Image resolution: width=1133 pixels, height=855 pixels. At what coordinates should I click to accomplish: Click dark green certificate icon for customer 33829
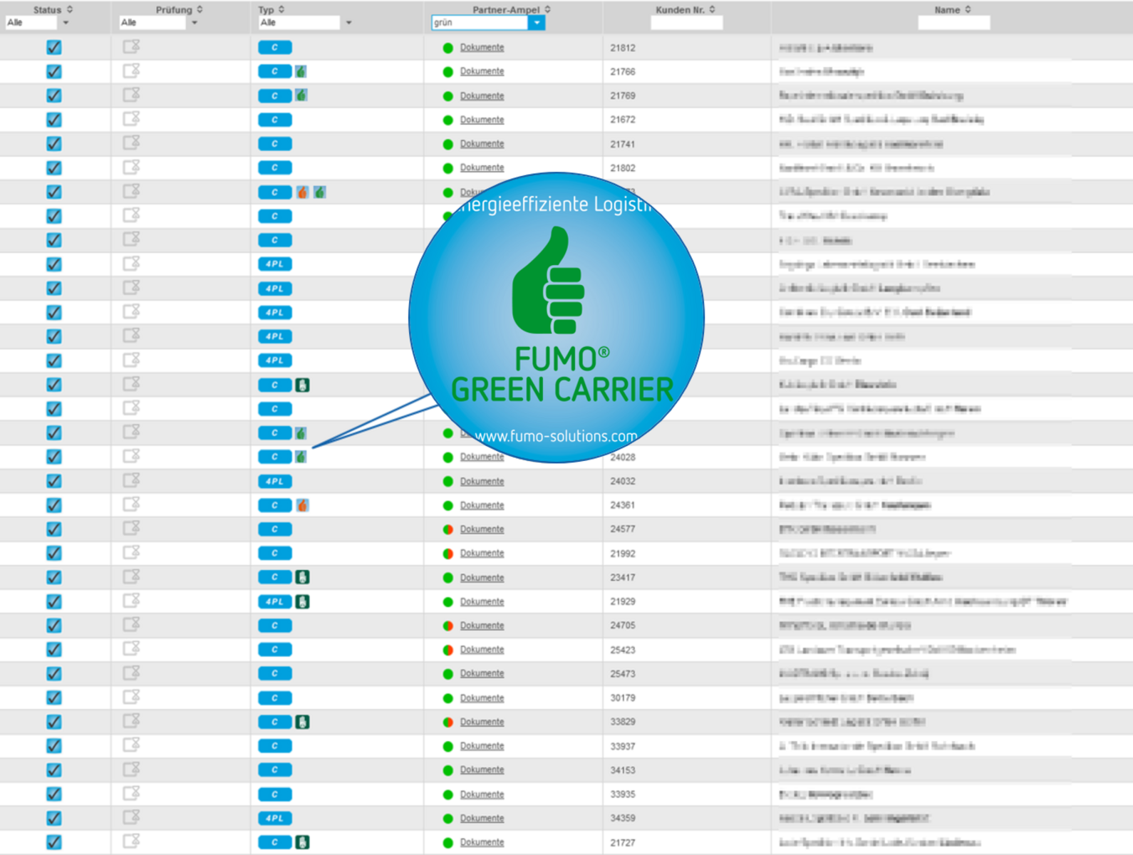(x=303, y=722)
